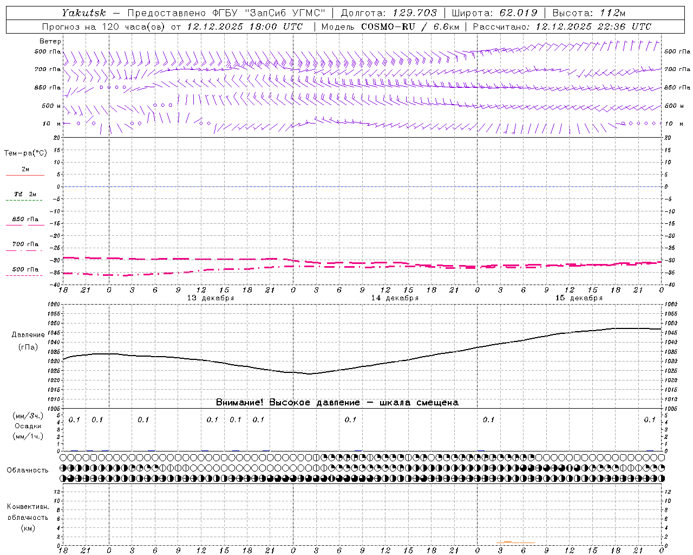
Task: Click the Осадки precipitation label
Action: click(x=28, y=426)
